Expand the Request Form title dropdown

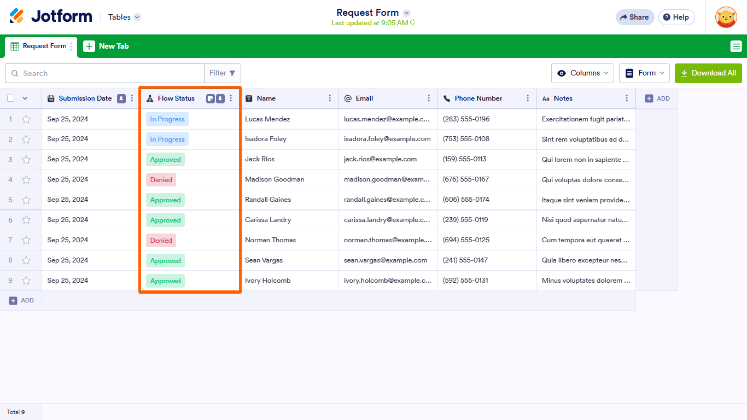click(x=406, y=13)
